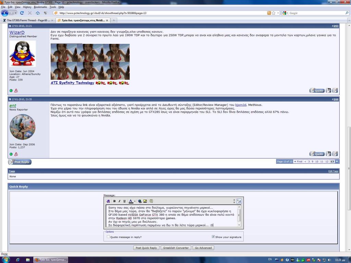Screen dimensions: 351x263
Task: Click the browser address bar URL
Action: (x=103, y=13)
